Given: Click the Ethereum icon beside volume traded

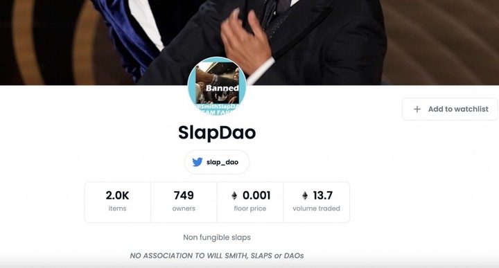Looking at the screenshot, I should [x=305, y=195].
